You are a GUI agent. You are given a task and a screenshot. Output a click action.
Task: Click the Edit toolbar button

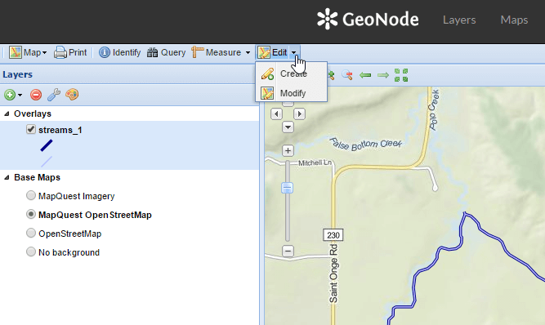[x=273, y=52]
